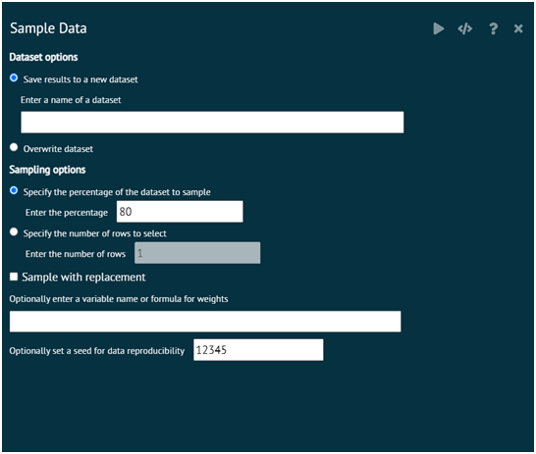Click the Dataset options heading

pyautogui.click(x=43, y=57)
